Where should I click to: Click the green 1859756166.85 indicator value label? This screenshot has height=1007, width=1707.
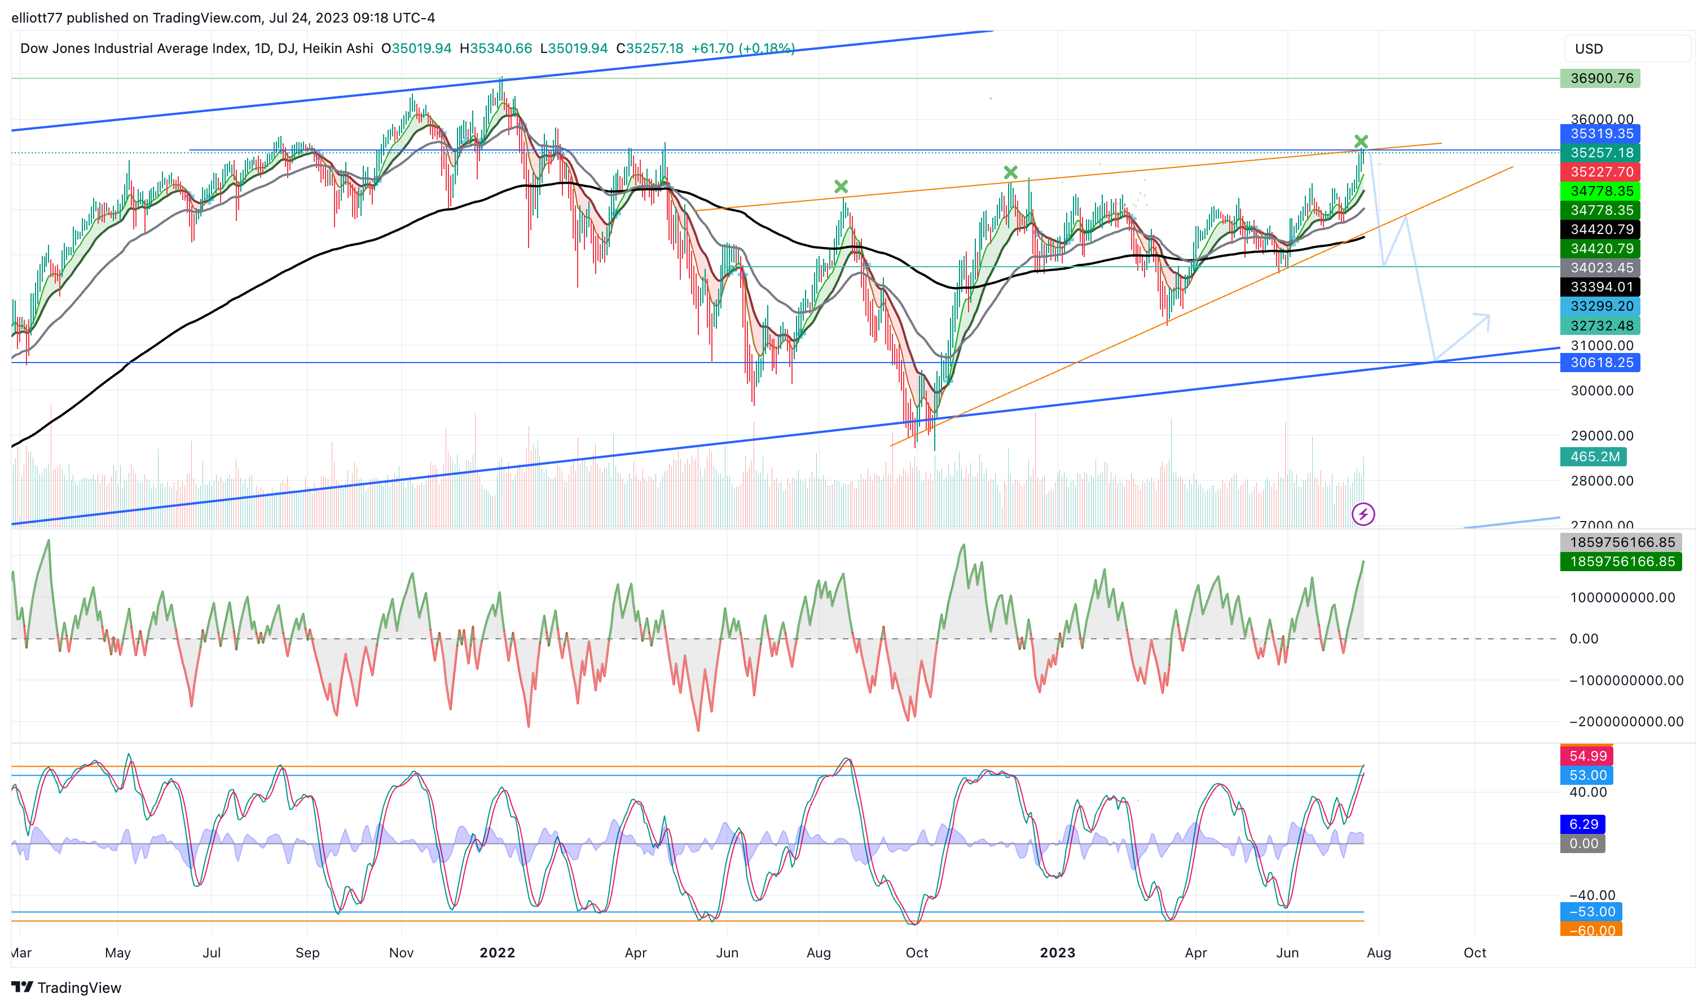[1621, 561]
